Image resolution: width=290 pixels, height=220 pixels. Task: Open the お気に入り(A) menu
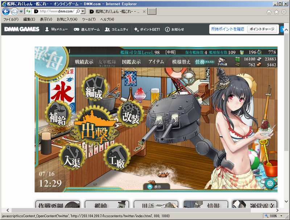pyautogui.click(x=67, y=19)
